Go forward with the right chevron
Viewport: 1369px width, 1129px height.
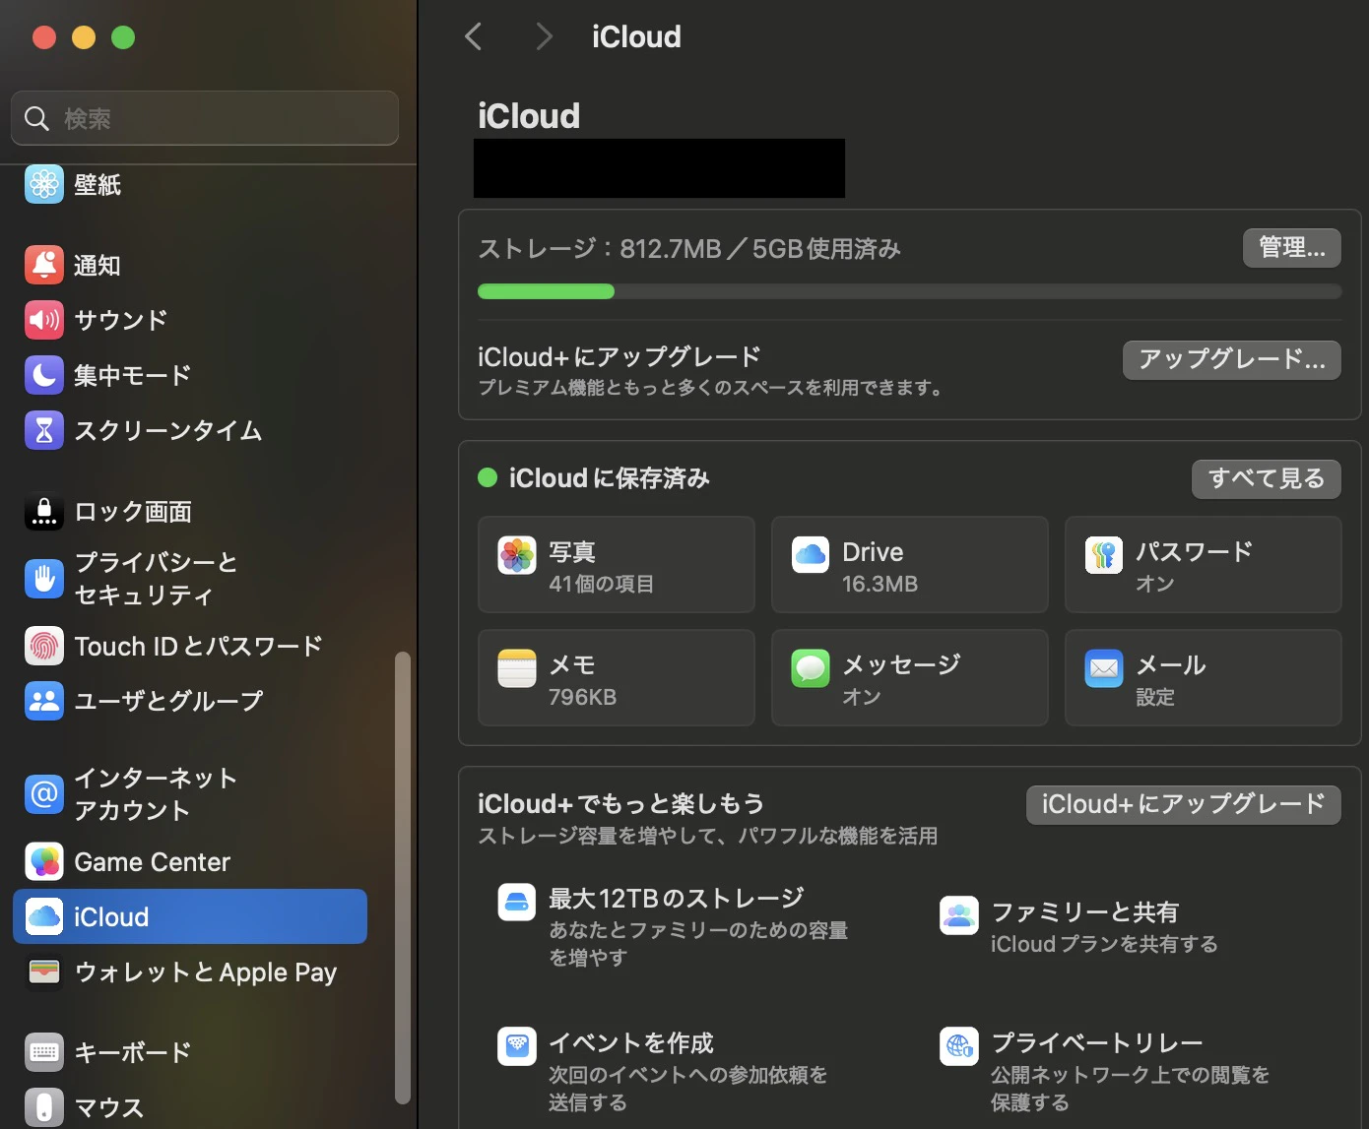click(x=543, y=36)
